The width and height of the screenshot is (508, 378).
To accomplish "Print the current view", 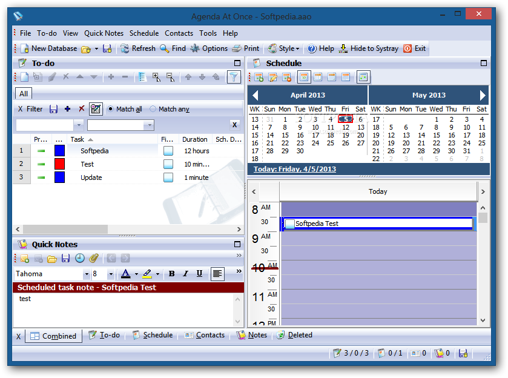I will pyautogui.click(x=246, y=48).
